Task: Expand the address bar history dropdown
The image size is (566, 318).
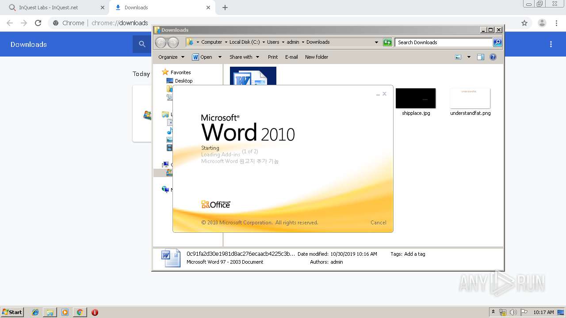Action: [x=376, y=42]
